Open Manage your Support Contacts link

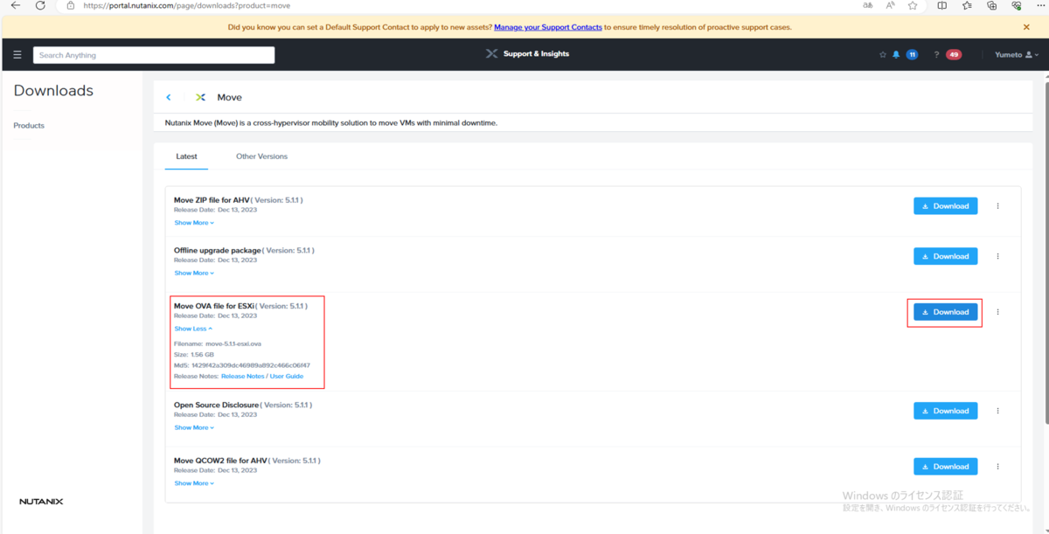point(548,27)
